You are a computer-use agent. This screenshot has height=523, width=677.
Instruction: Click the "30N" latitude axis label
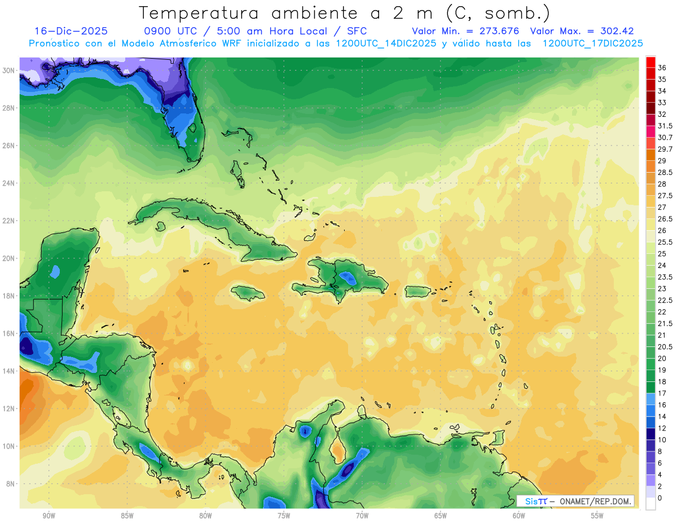click(x=10, y=70)
